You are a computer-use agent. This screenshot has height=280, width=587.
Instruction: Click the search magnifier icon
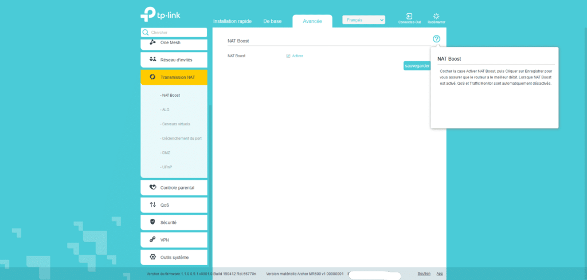(x=146, y=33)
